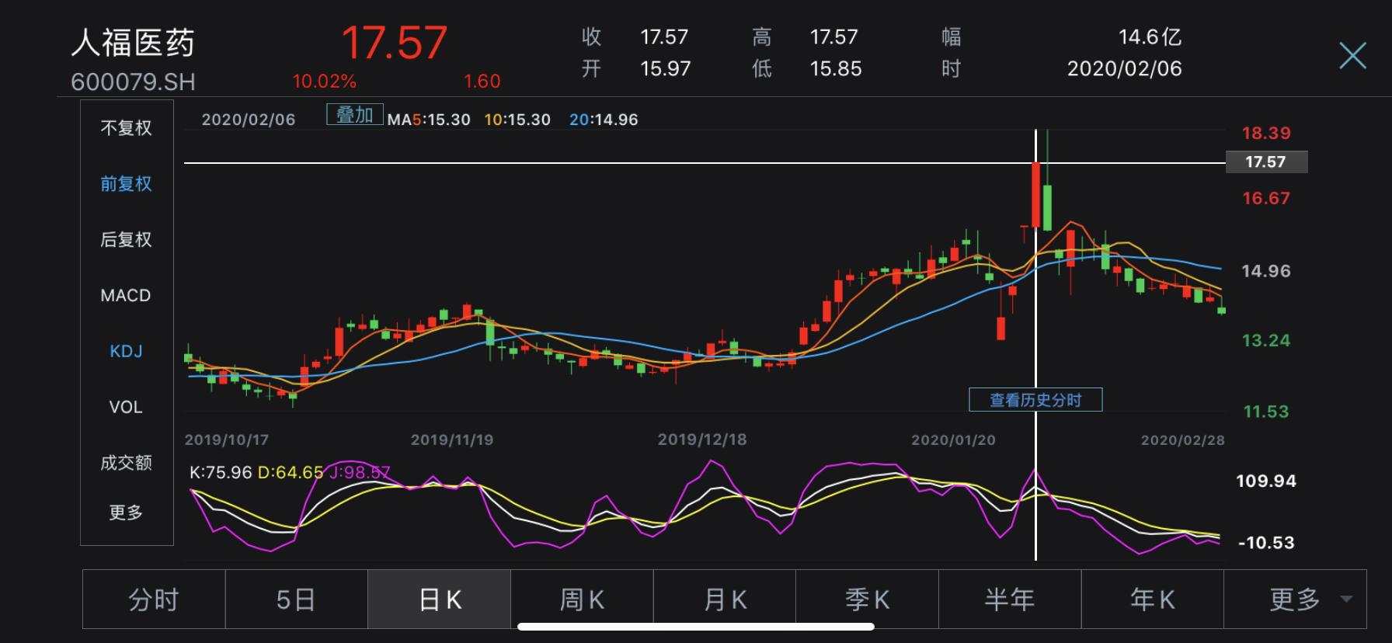The height and width of the screenshot is (643, 1392).
Task: Click the 18.39 price axis label
Action: [x=1266, y=133]
